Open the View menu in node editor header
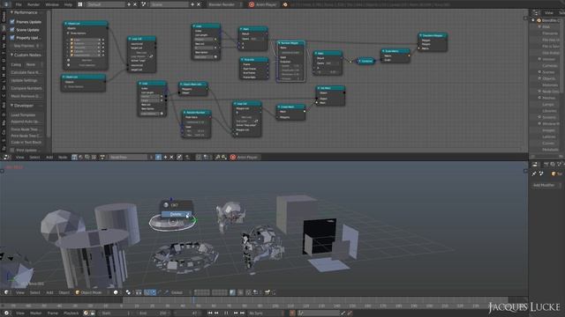The width and height of the screenshot is (565, 317). pyautogui.click(x=19, y=157)
